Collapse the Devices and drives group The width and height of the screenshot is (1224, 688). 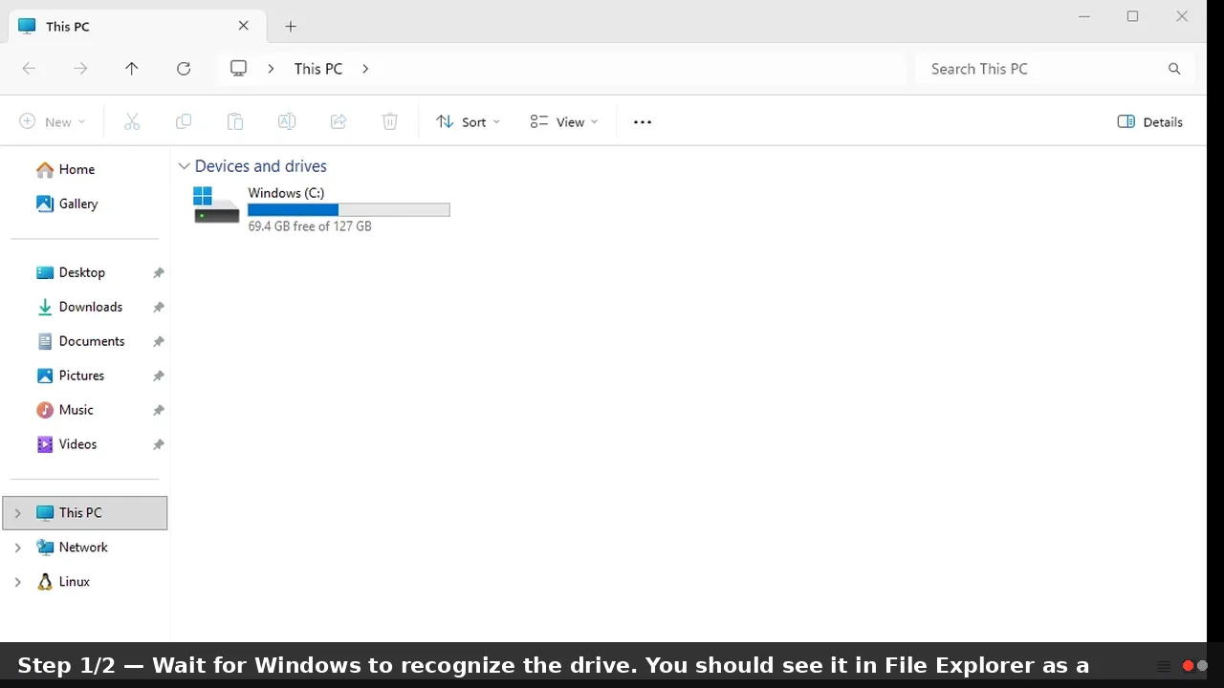pyautogui.click(x=184, y=166)
